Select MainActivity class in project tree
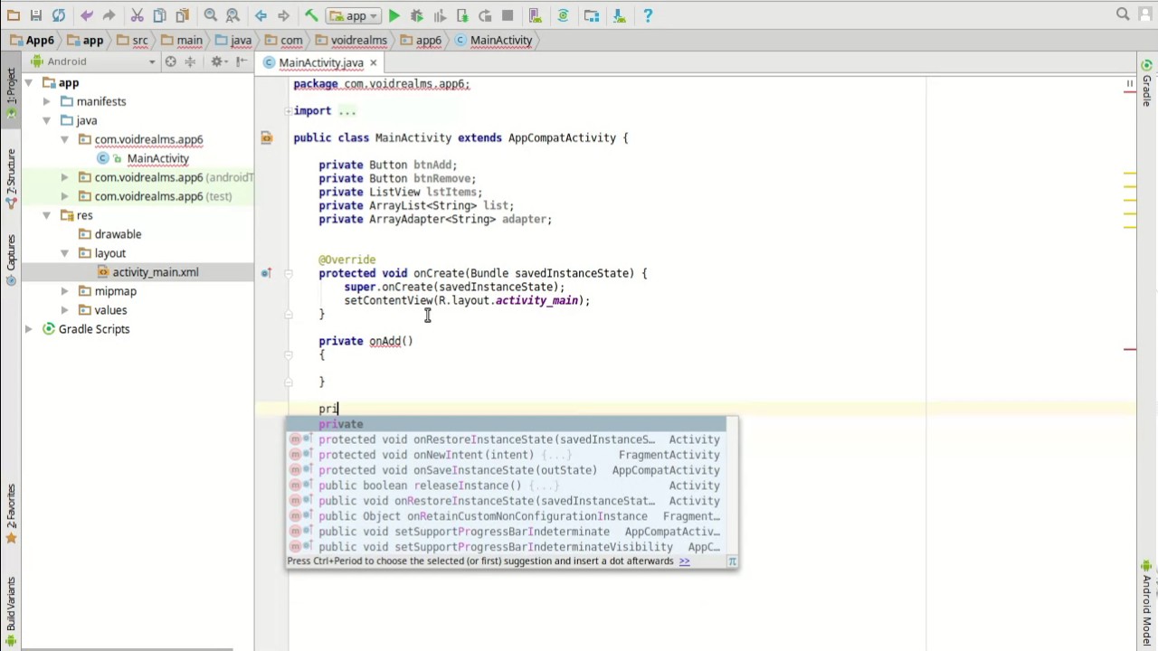The height and width of the screenshot is (651, 1158). 157,159
